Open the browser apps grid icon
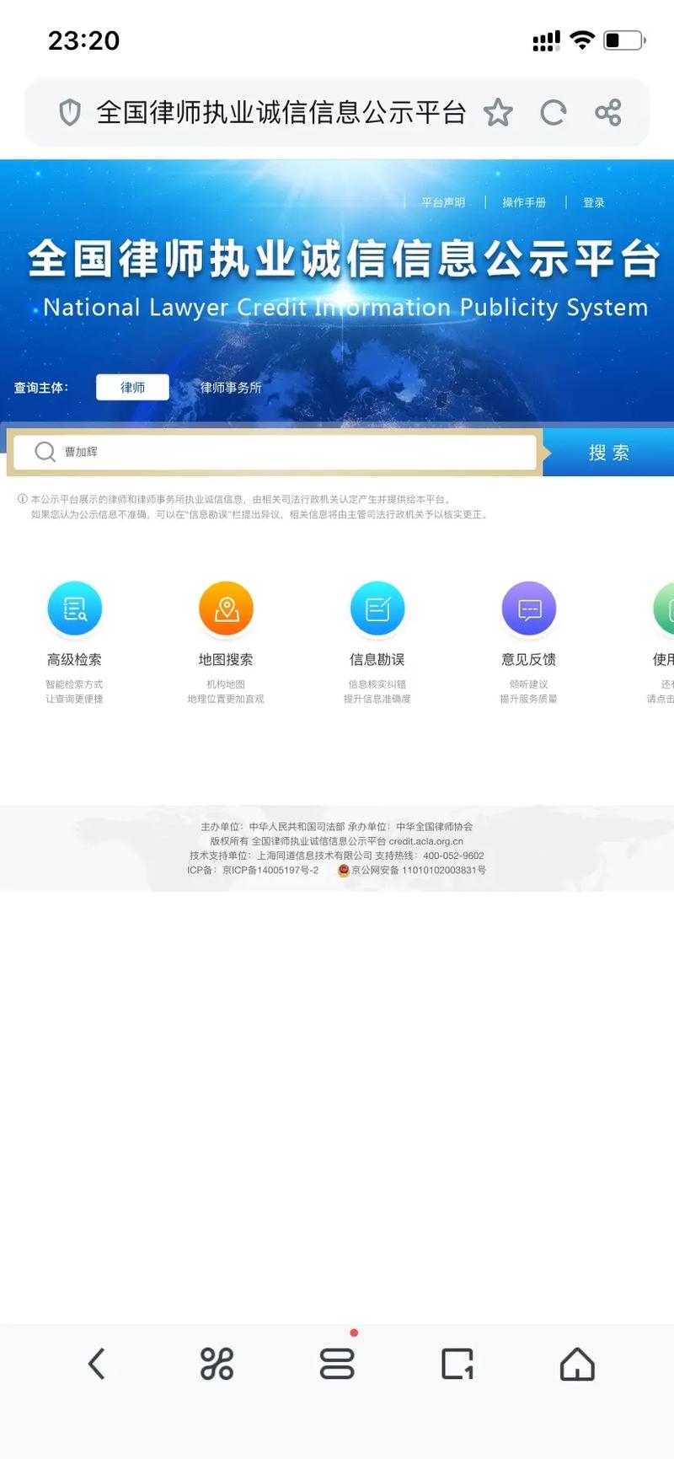This screenshot has height=1459, width=674. pos(217,1363)
